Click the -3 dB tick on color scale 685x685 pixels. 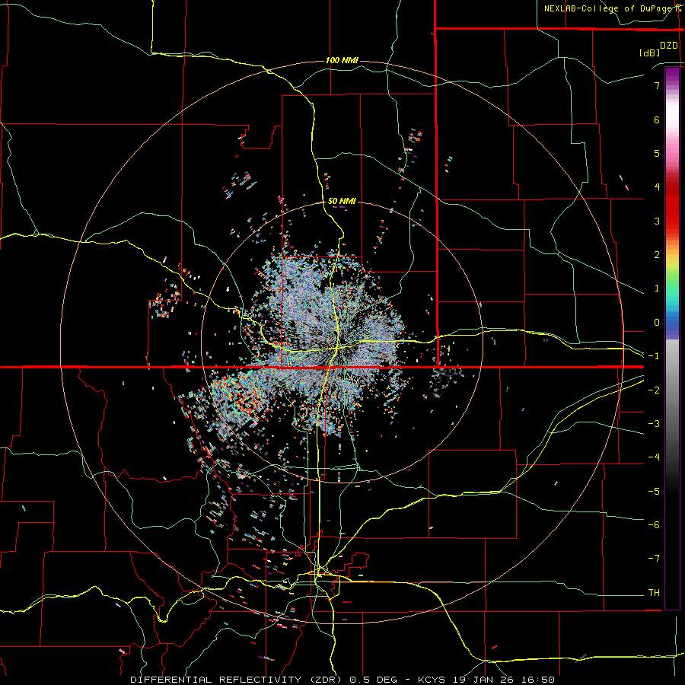point(654,424)
